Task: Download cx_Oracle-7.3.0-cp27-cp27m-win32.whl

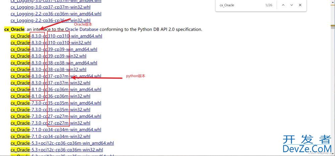Action: (x=51, y=123)
